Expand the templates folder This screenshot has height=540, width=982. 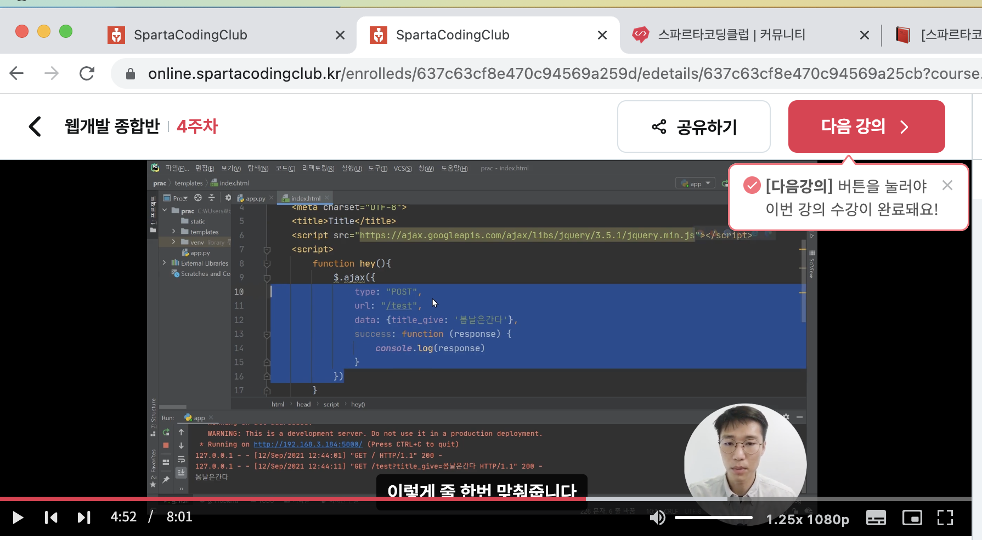coord(174,232)
